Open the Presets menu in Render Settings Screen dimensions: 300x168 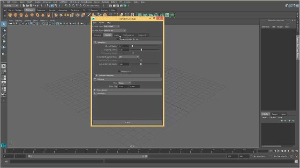101,23
